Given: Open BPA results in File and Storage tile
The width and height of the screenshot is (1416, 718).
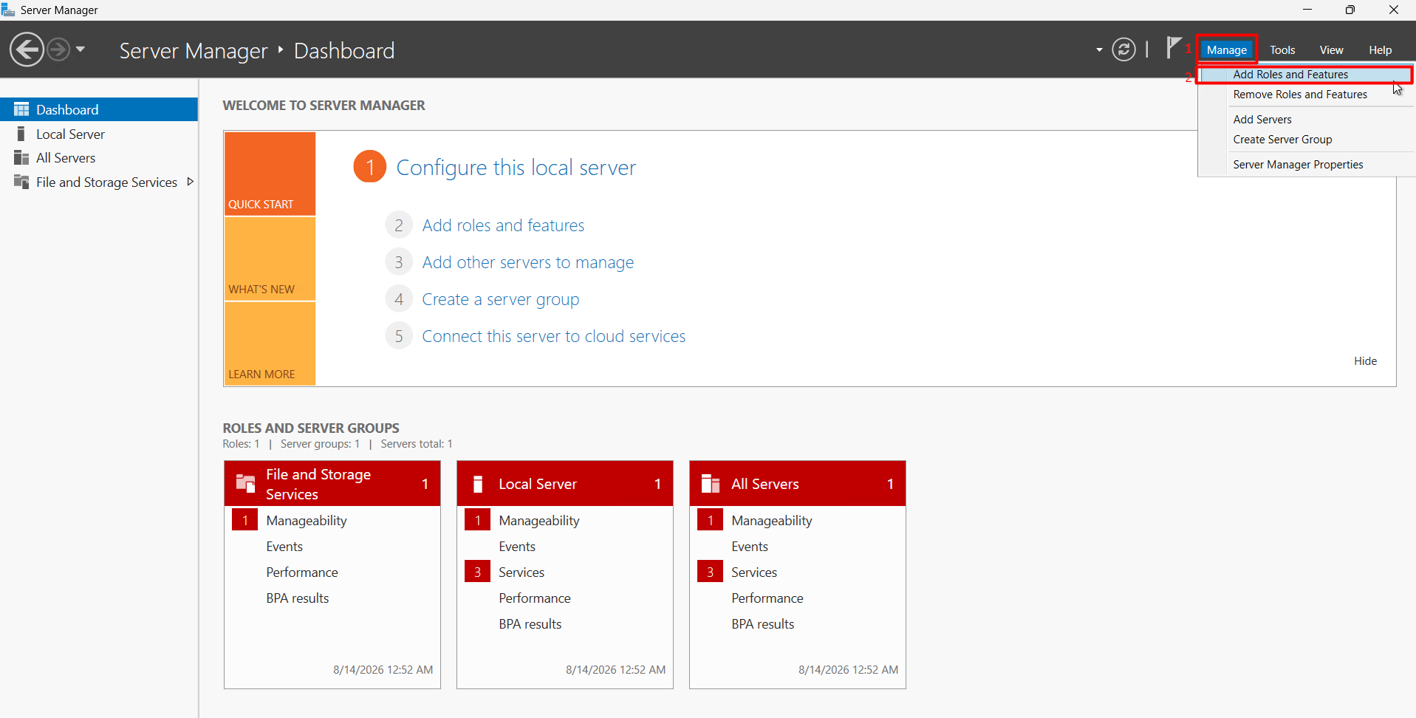Looking at the screenshot, I should (298, 598).
